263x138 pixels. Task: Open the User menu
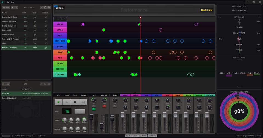click(13, 2)
